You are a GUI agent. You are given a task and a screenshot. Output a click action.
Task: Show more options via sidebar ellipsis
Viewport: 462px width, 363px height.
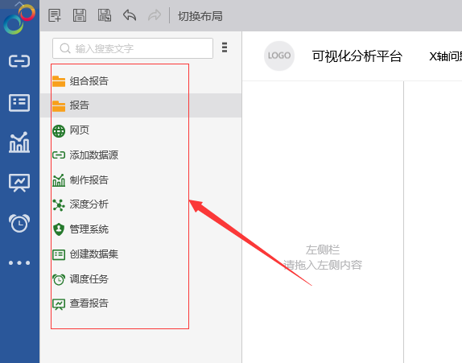pyautogui.click(x=19, y=263)
